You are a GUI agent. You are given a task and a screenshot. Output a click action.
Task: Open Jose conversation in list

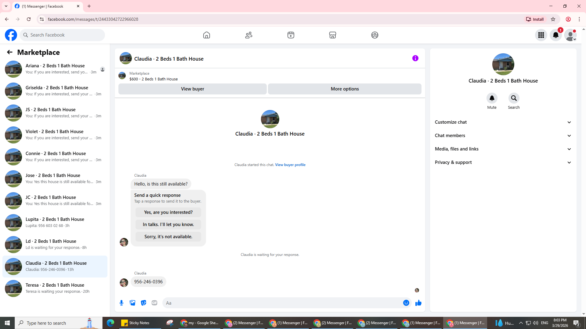tap(55, 179)
